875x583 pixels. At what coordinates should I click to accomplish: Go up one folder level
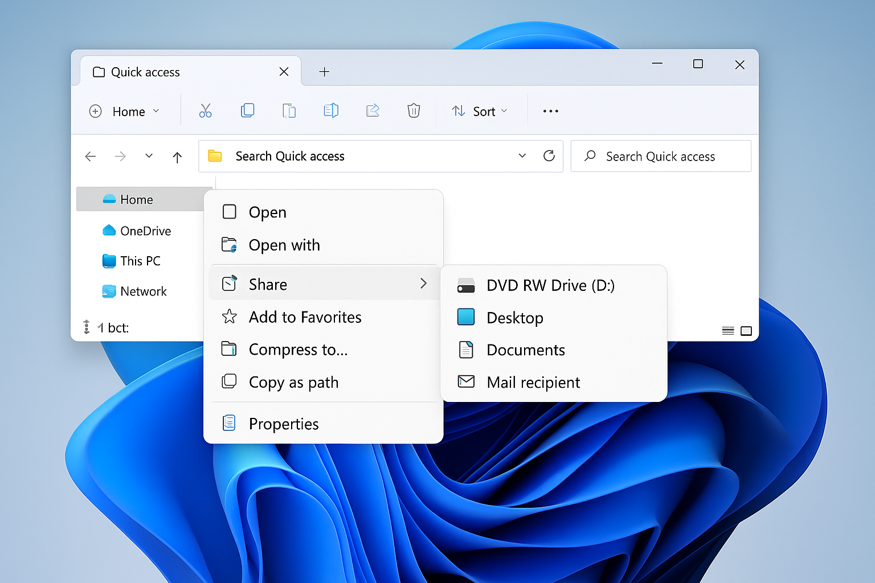click(x=177, y=156)
